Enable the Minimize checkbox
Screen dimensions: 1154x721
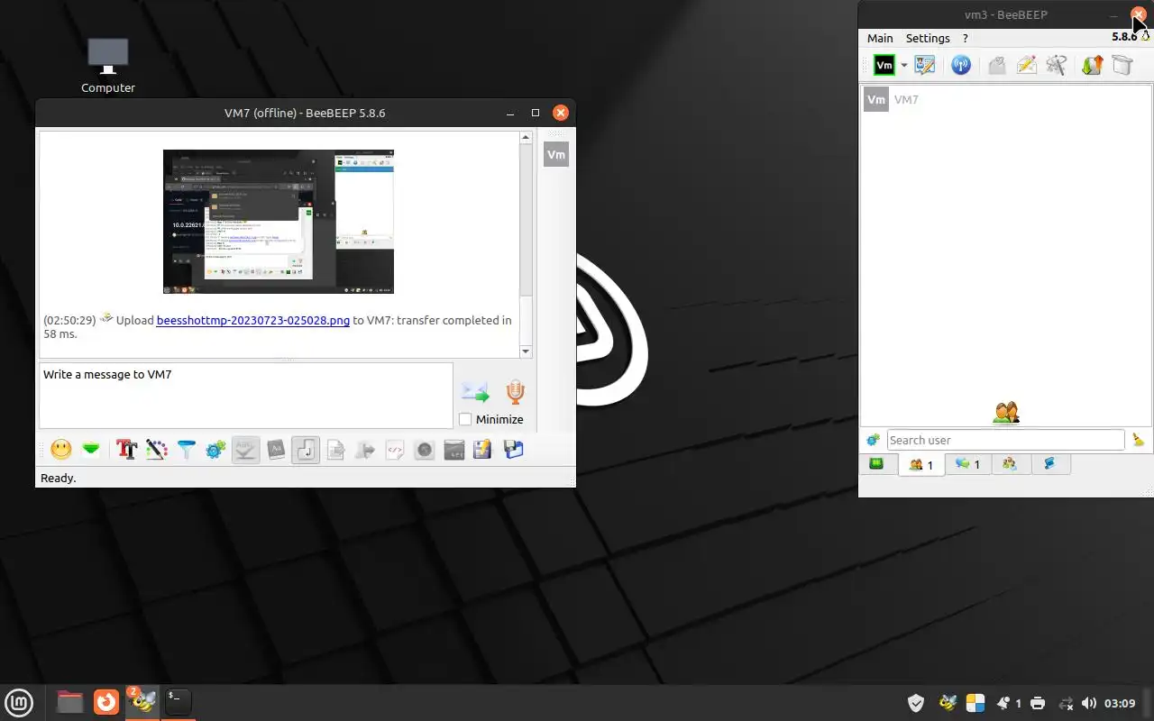(x=465, y=419)
